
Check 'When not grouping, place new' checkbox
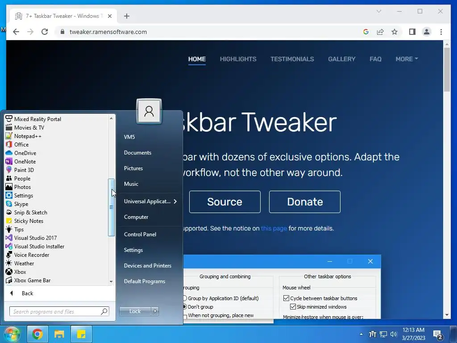pos(185,317)
